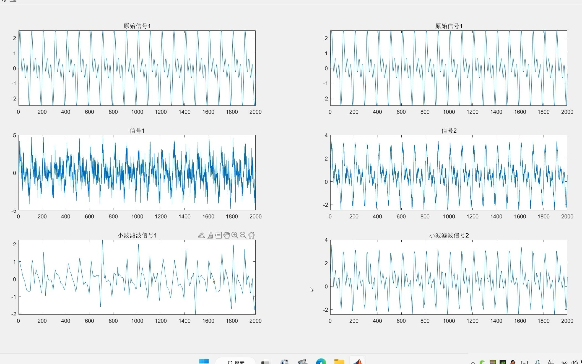The image size is (582, 364).
Task: Open the Task View taskbar icon
Action: 265,362
